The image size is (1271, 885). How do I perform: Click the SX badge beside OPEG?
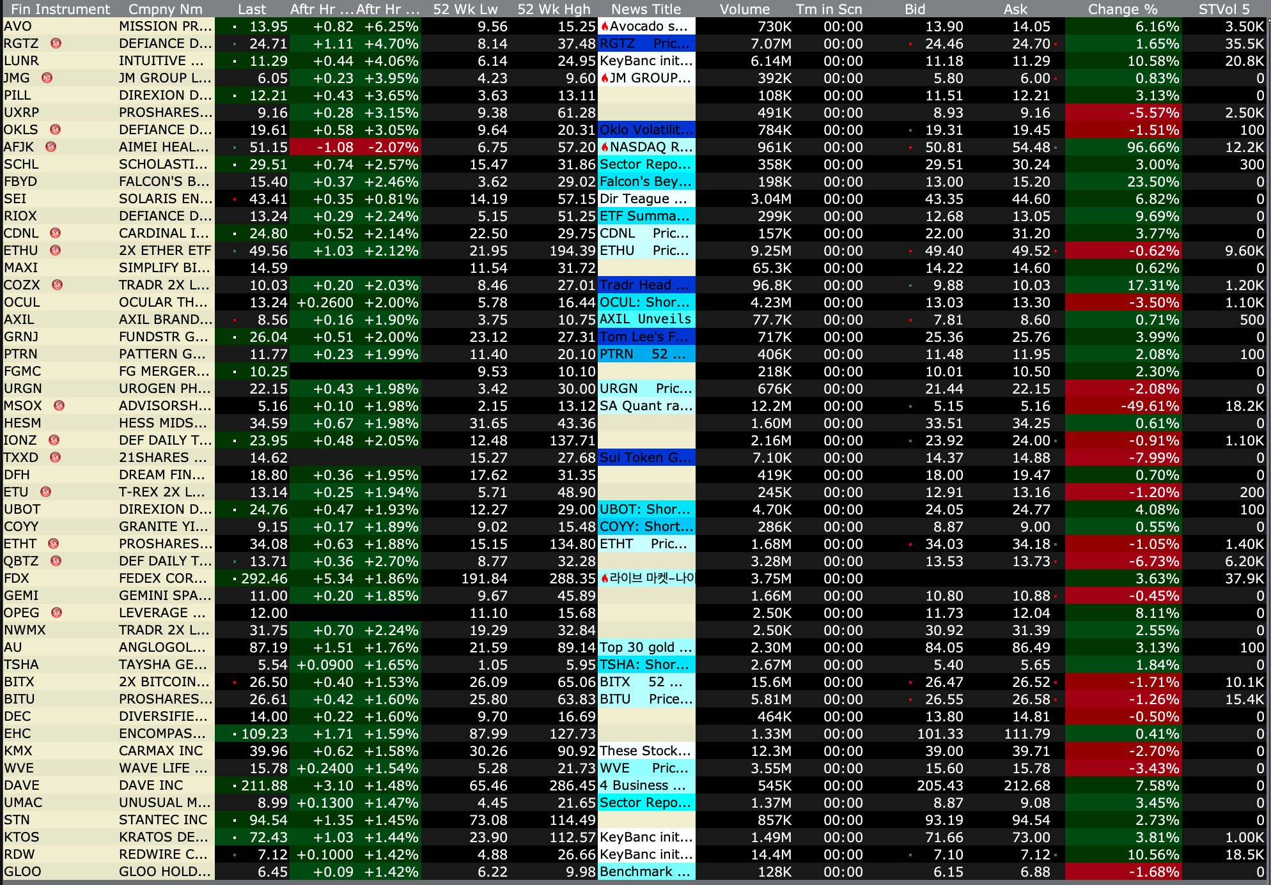[56, 613]
